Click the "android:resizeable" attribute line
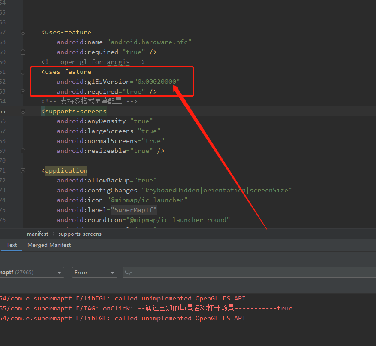This screenshot has height=346, width=376. click(111, 151)
